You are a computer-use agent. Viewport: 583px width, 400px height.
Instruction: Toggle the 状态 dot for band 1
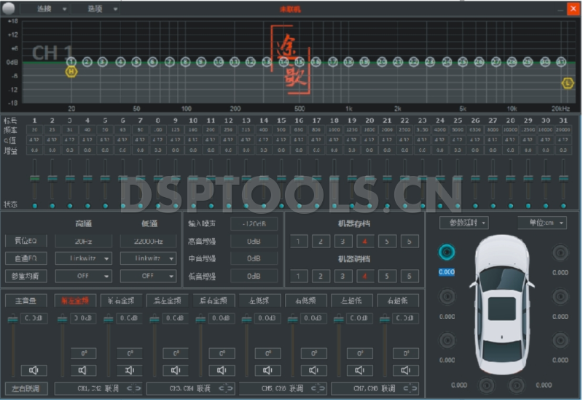pyautogui.click(x=34, y=206)
